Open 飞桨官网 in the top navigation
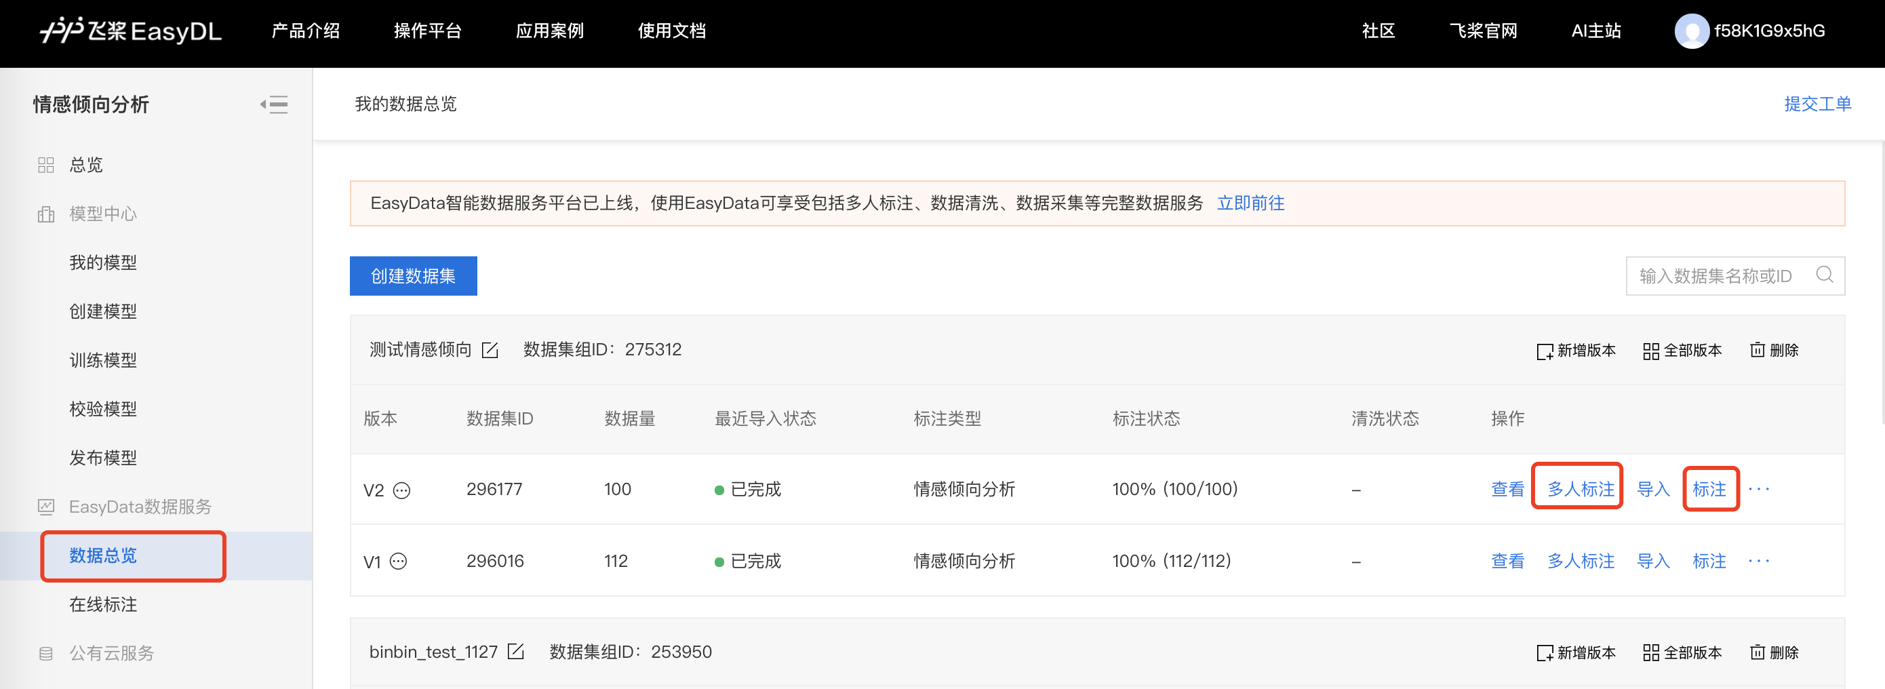The height and width of the screenshot is (689, 1885). pyautogui.click(x=1484, y=31)
